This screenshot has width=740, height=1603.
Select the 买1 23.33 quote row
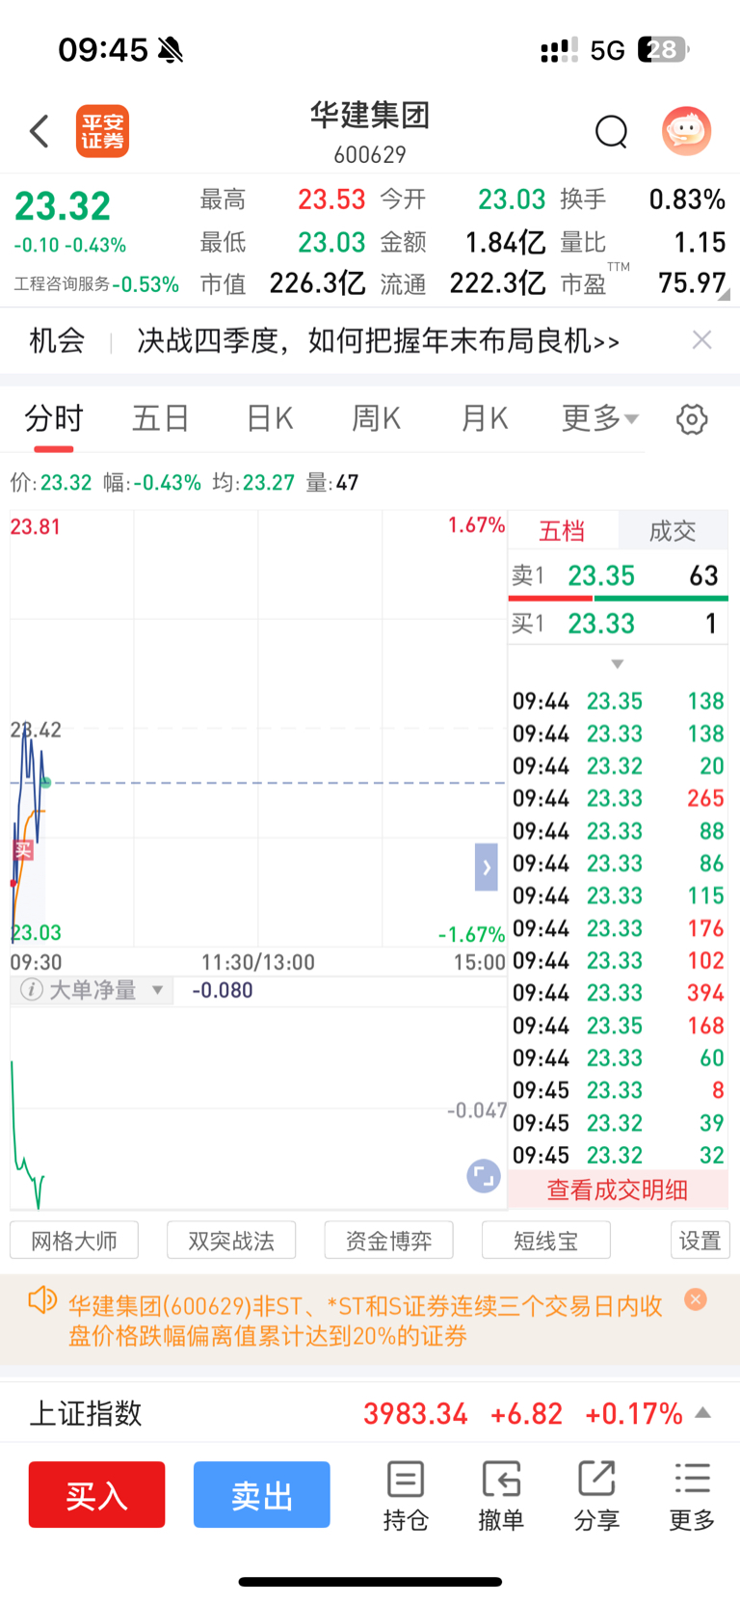pos(618,623)
